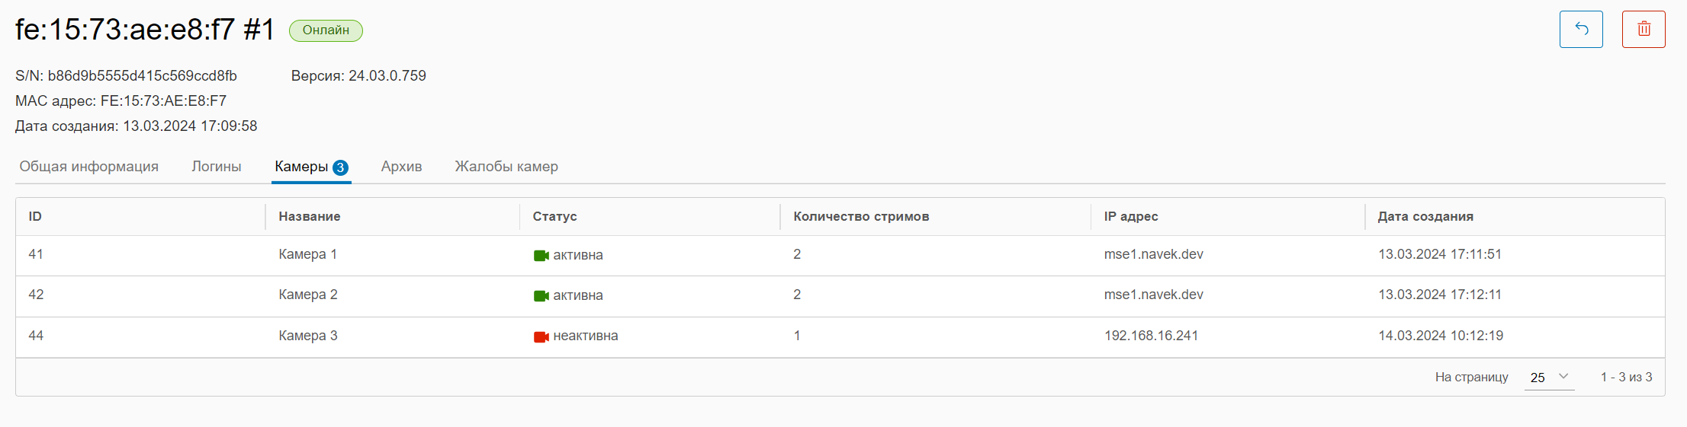Go to Жалобы камер tab
This screenshot has height=427, width=1687.
tap(506, 167)
